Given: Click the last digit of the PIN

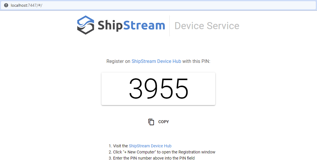Looking at the screenshot, I should click(181, 89).
